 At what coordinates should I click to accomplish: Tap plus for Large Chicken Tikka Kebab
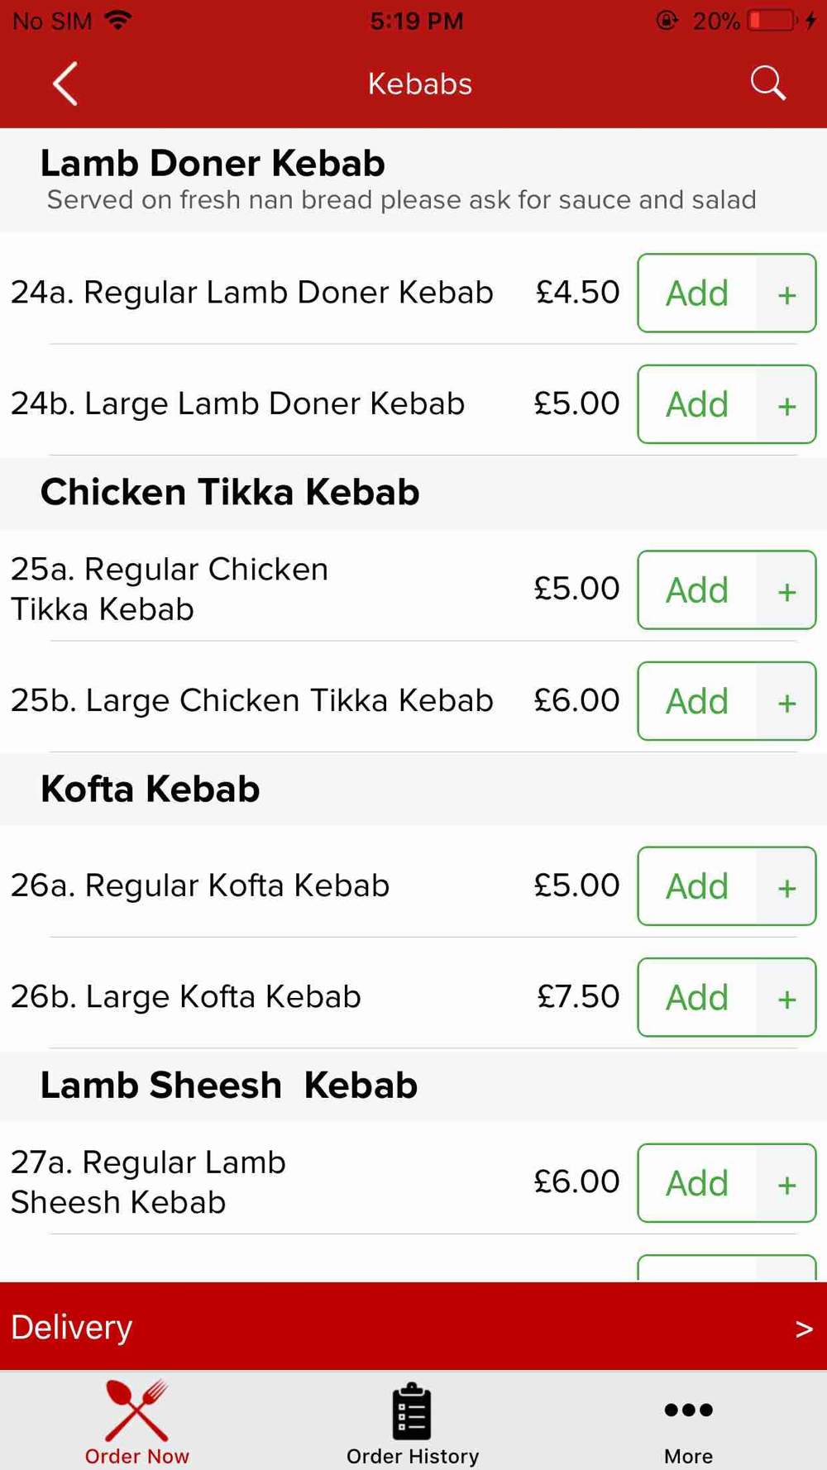click(786, 702)
